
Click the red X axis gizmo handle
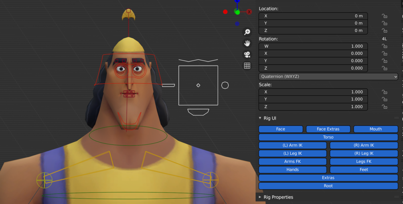pyautogui.click(x=249, y=12)
